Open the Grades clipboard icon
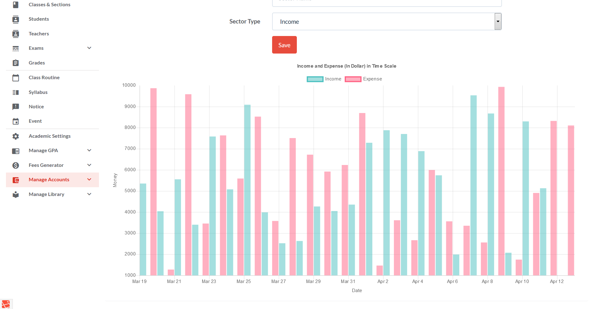The image size is (594, 309). [16, 63]
